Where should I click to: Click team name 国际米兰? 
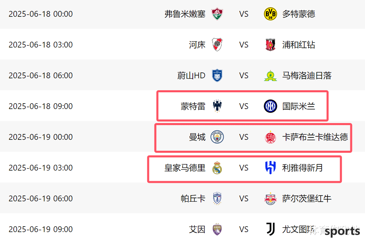pyautogui.click(x=299, y=106)
